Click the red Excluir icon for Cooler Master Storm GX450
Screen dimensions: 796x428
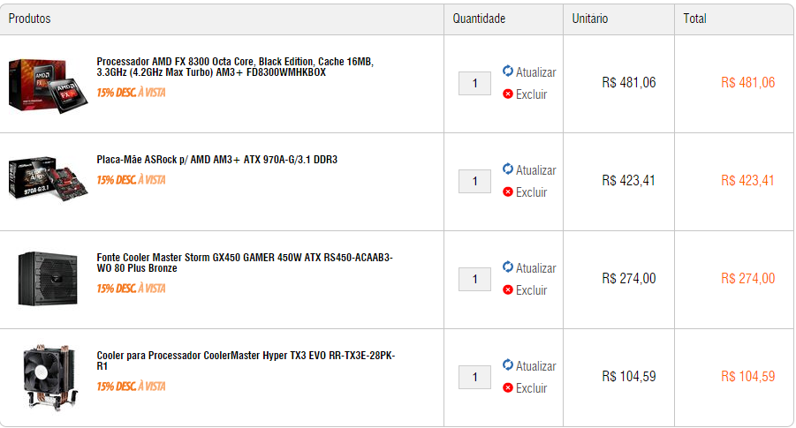pyautogui.click(x=508, y=289)
